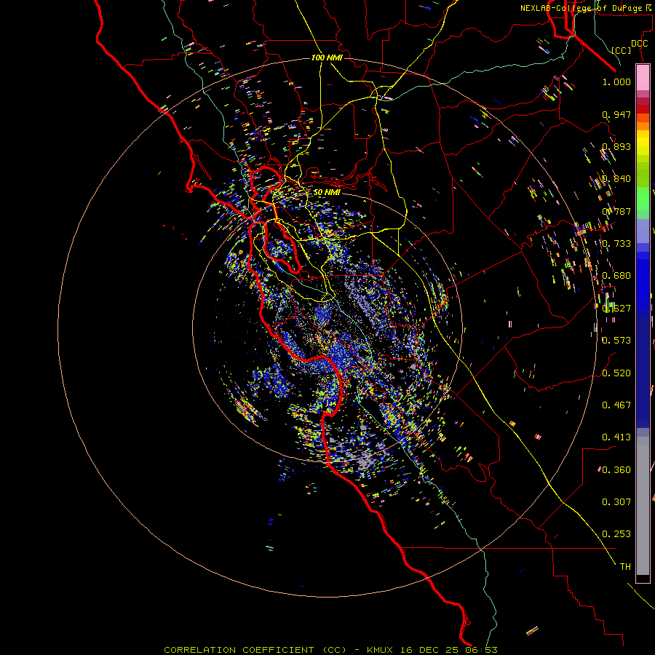Screen dimensions: 655x655
Task: Select the "0.787" scale value
Action: 616,211
